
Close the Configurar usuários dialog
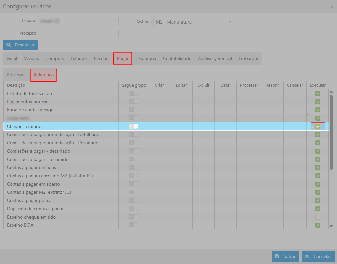332,7
